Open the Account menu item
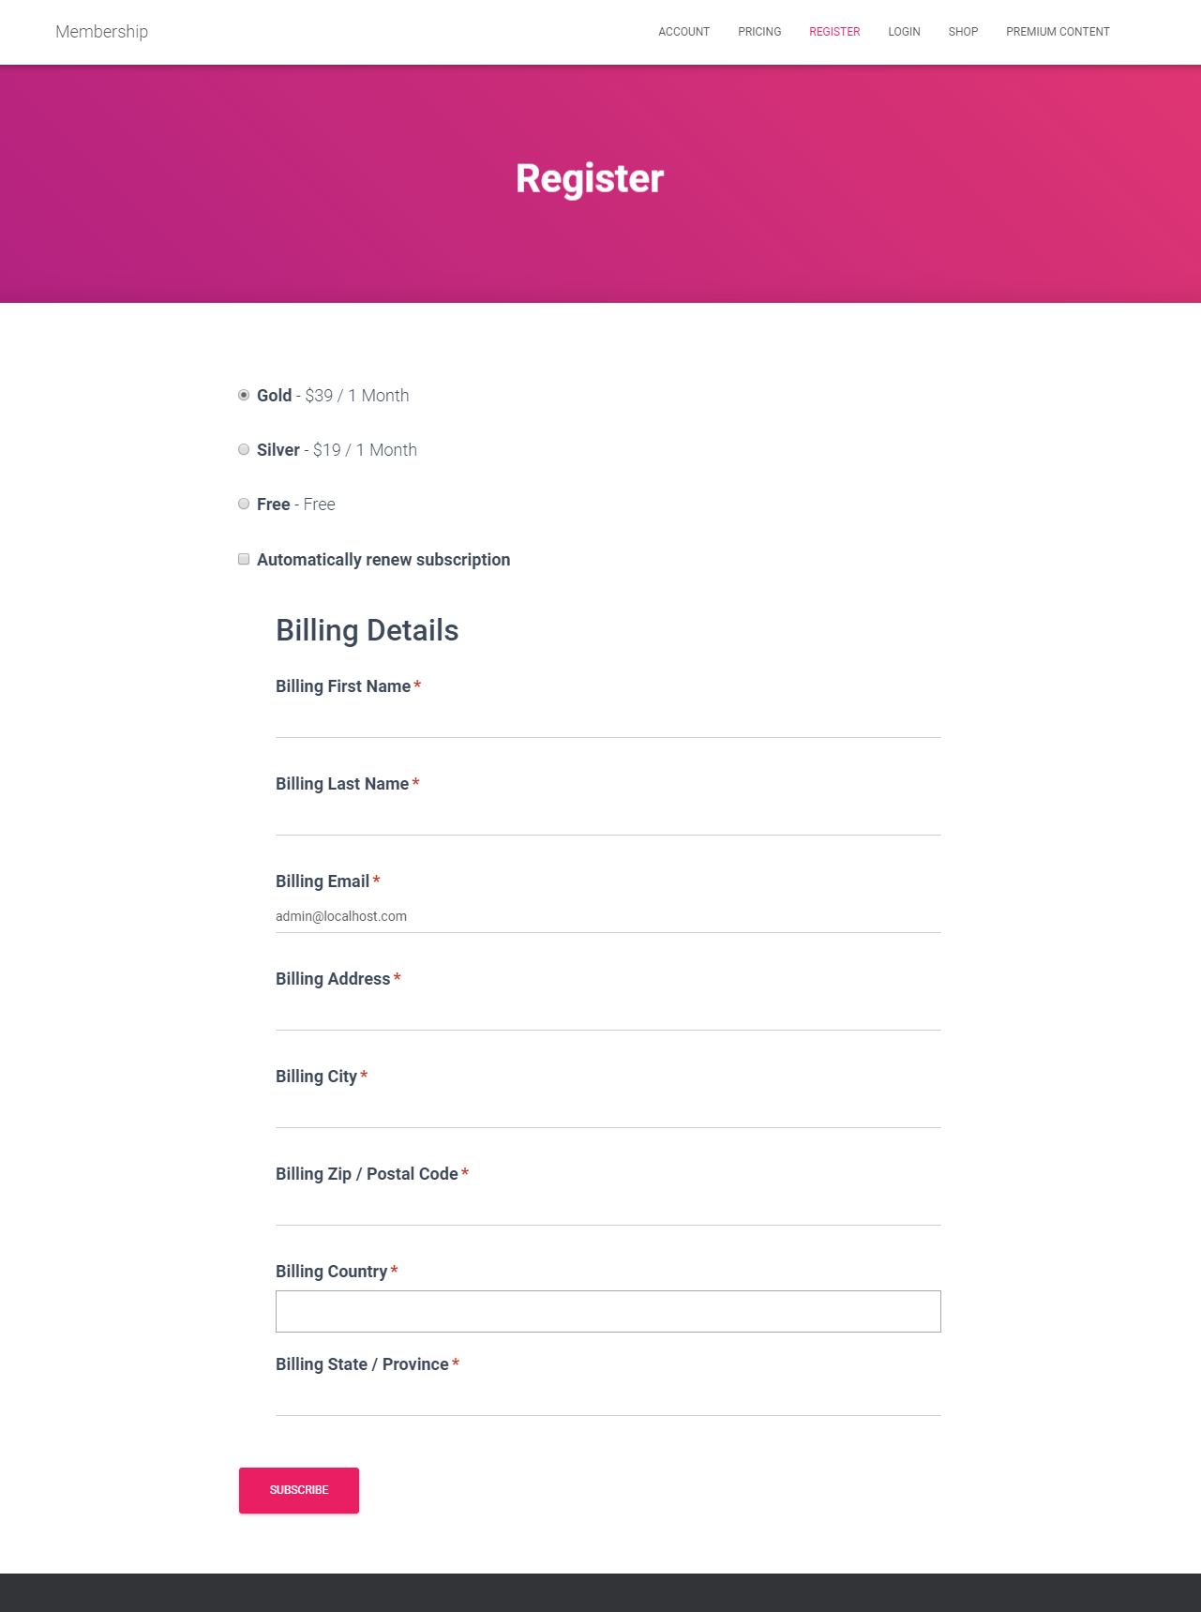 [683, 32]
